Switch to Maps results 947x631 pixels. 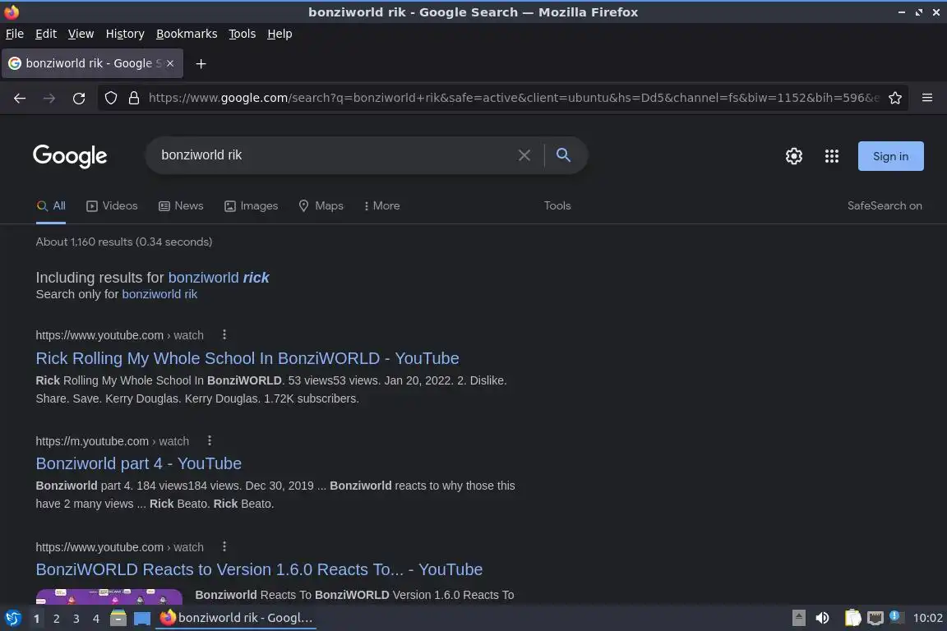pos(321,206)
